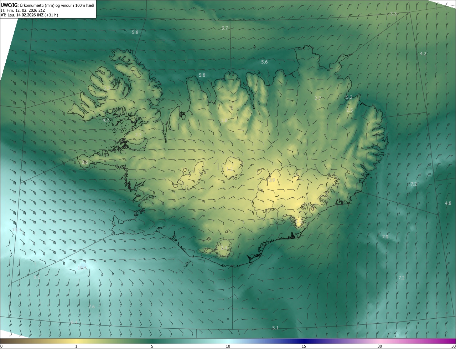Click the 7.0 value southeast of Iceland
The width and height of the screenshot is (456, 349).
coord(385,237)
